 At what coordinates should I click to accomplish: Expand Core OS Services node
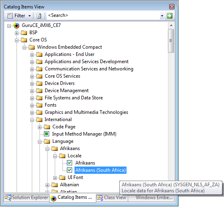click(x=32, y=76)
